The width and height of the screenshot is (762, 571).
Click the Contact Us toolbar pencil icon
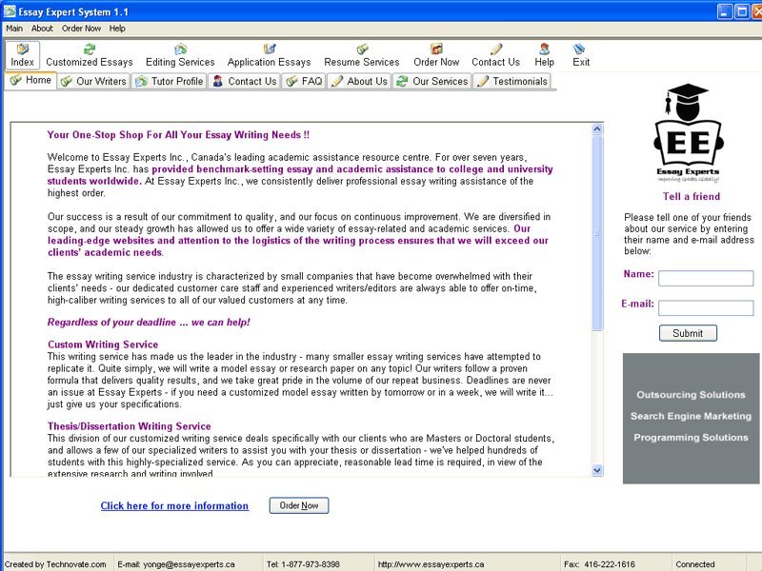(495, 55)
